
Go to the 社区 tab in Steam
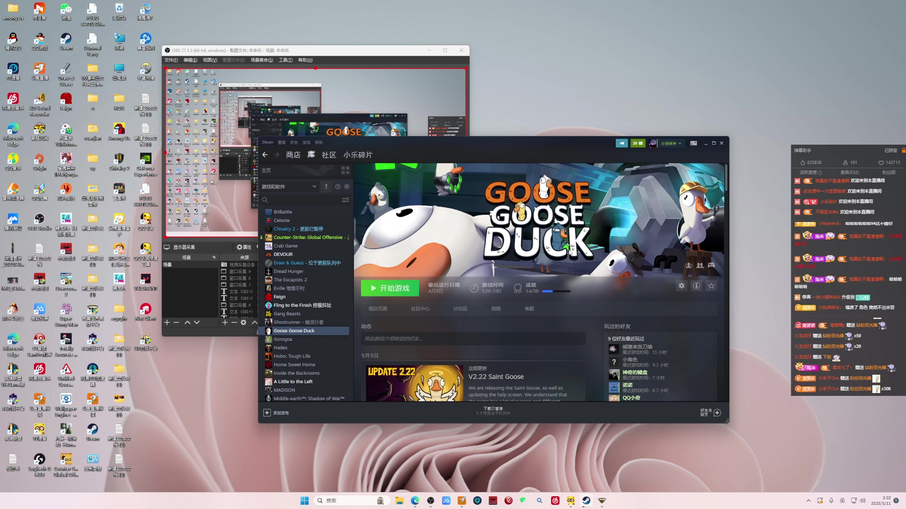point(329,155)
